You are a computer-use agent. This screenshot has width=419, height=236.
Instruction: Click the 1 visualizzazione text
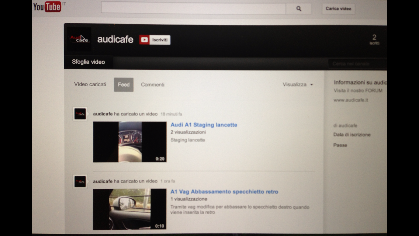point(188,199)
